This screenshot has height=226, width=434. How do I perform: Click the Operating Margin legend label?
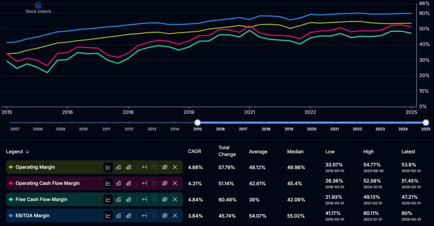(x=35, y=167)
